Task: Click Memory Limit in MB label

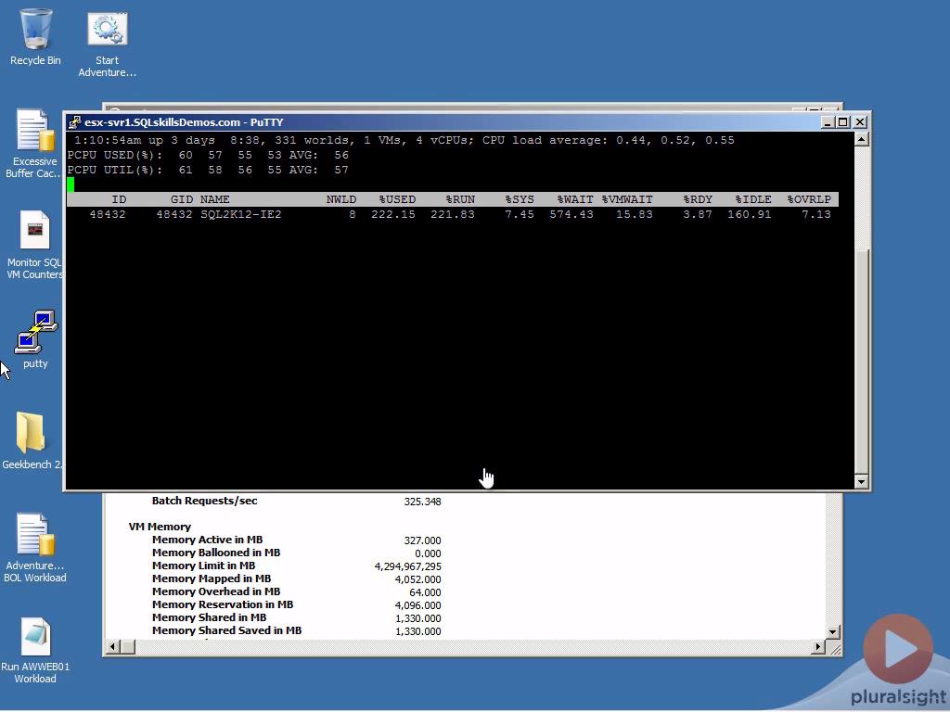Action: 203,566
